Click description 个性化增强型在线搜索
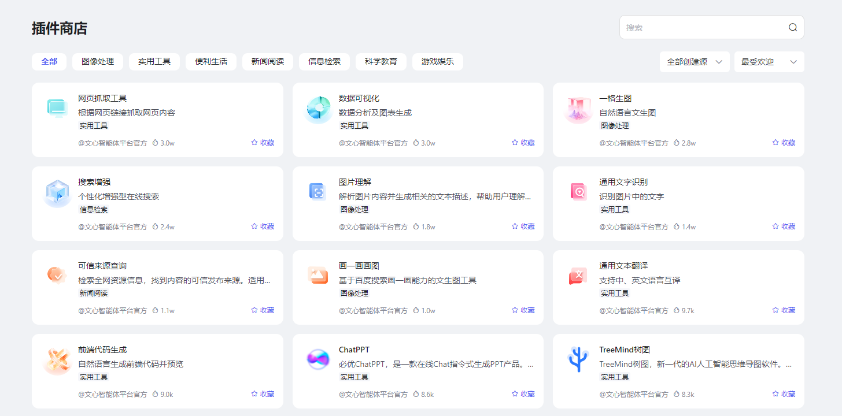The height and width of the screenshot is (416, 842). (119, 196)
